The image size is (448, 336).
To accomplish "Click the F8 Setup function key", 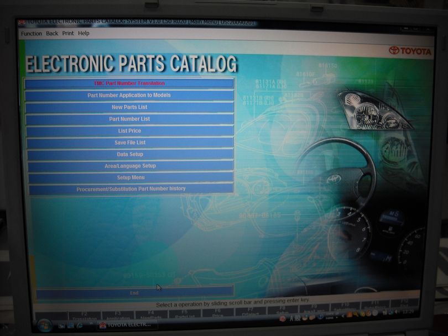I will (282, 311).
